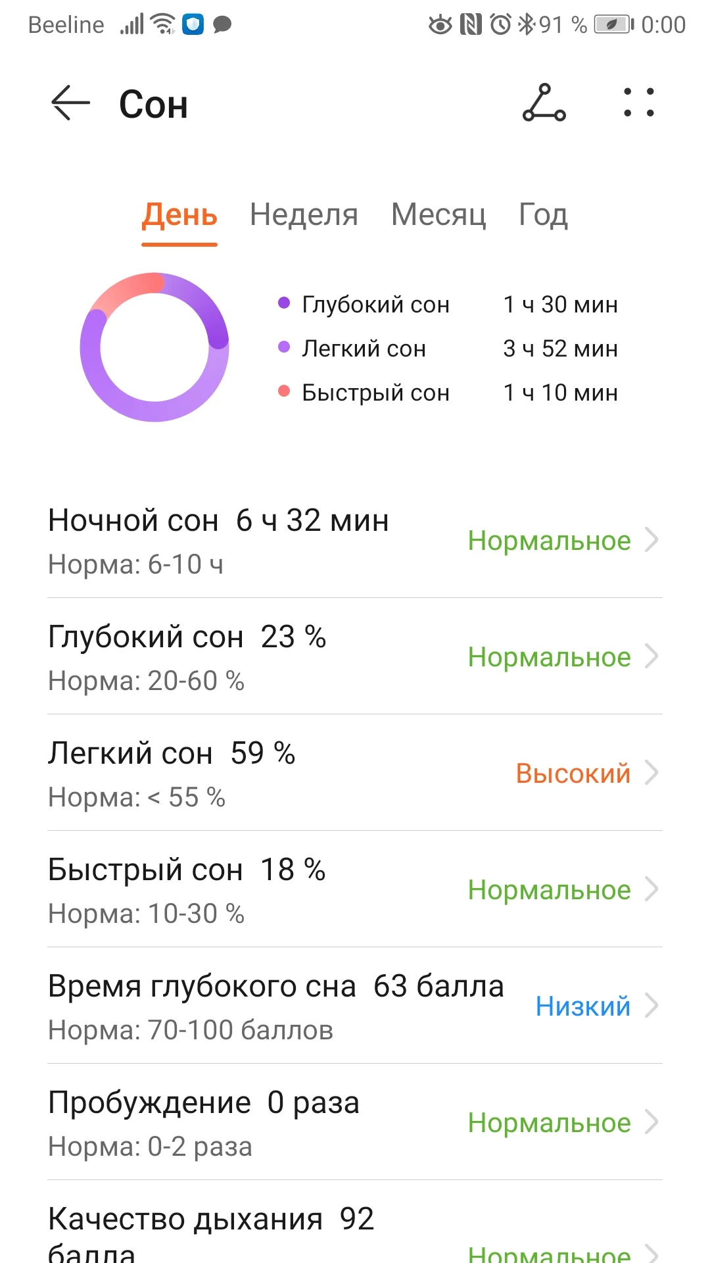The width and height of the screenshot is (710, 1263).
Task: Tap the back arrow icon
Action: point(70,103)
